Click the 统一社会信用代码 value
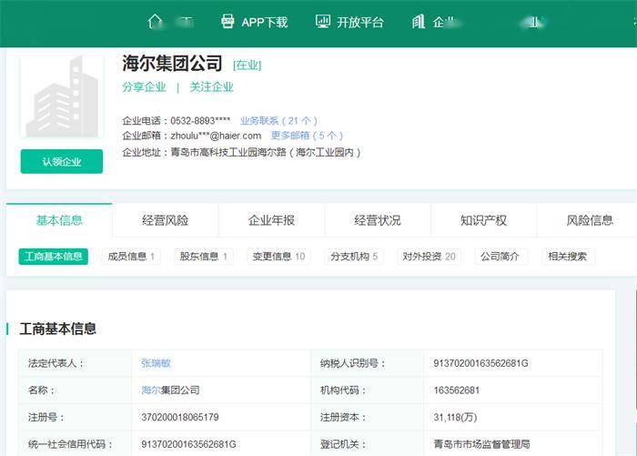Screen dimensions: 637x456 (x=188, y=444)
